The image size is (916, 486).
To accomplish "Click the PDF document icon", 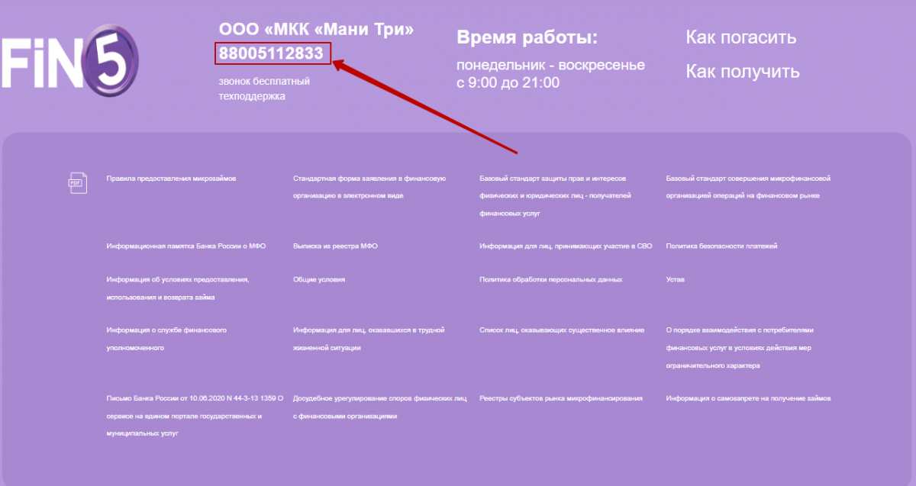I will (77, 182).
